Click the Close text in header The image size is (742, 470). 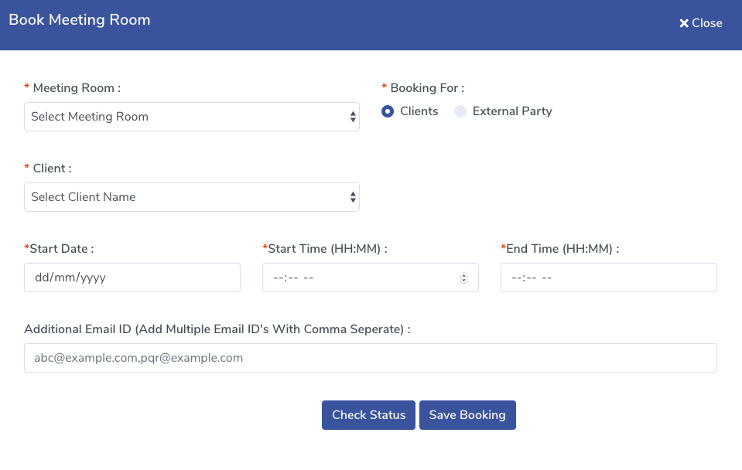[x=707, y=23]
